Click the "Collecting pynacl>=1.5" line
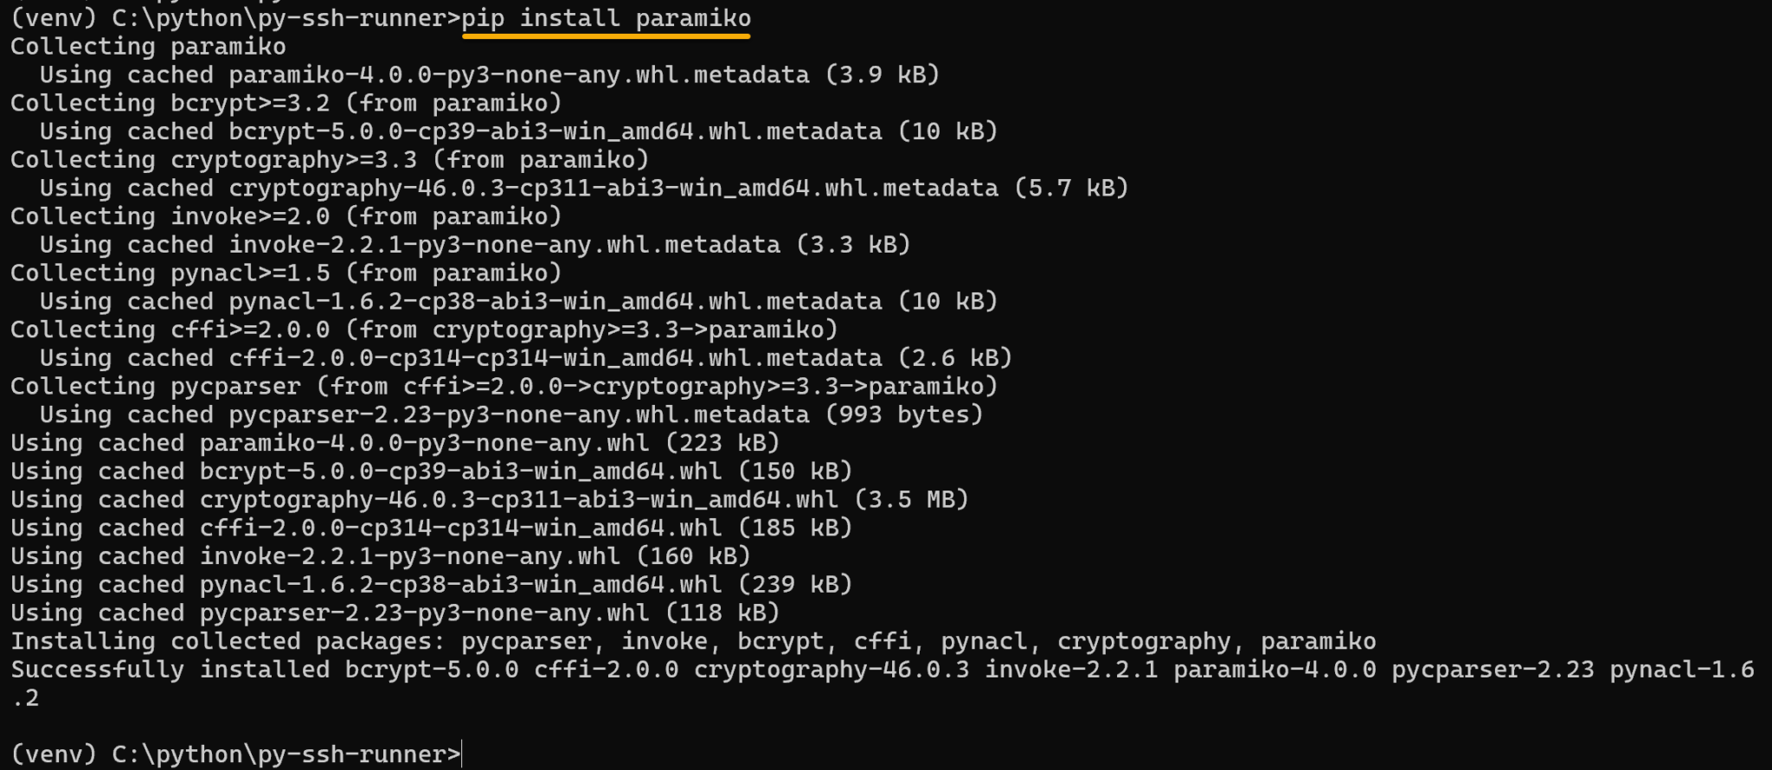1772x770 pixels. (x=286, y=273)
